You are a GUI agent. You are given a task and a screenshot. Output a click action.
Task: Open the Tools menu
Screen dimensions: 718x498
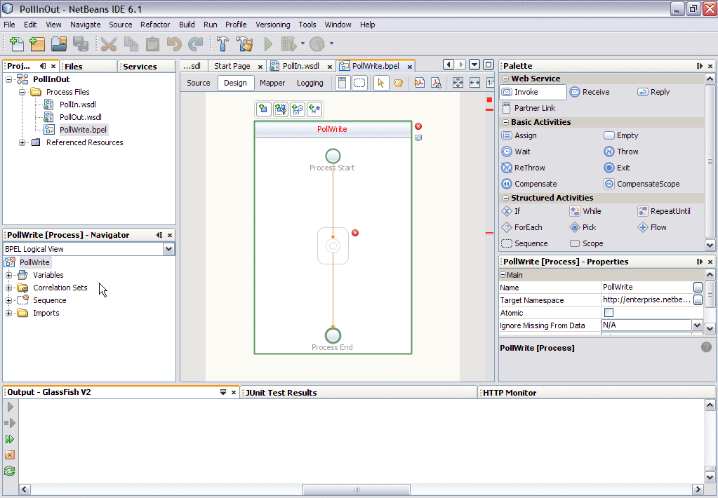307,25
